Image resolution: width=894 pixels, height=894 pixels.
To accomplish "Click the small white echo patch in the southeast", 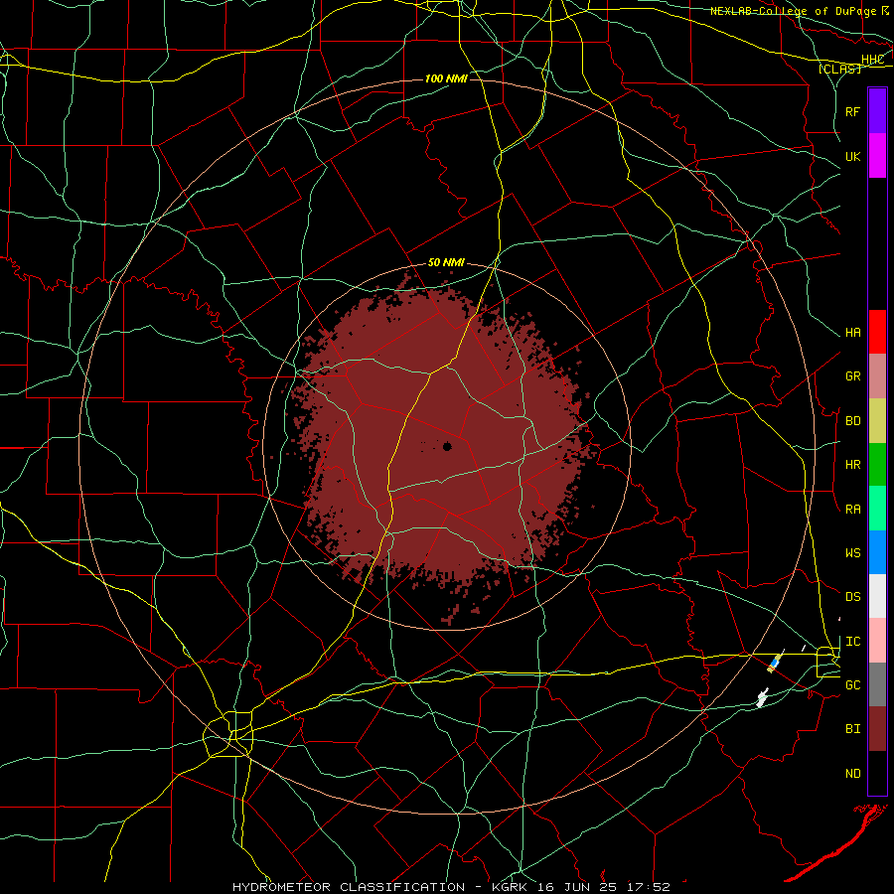I will pyautogui.click(x=762, y=698).
